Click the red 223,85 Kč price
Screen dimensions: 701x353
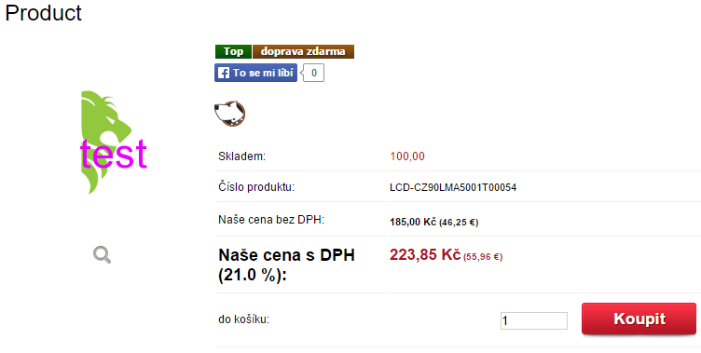pyautogui.click(x=425, y=254)
